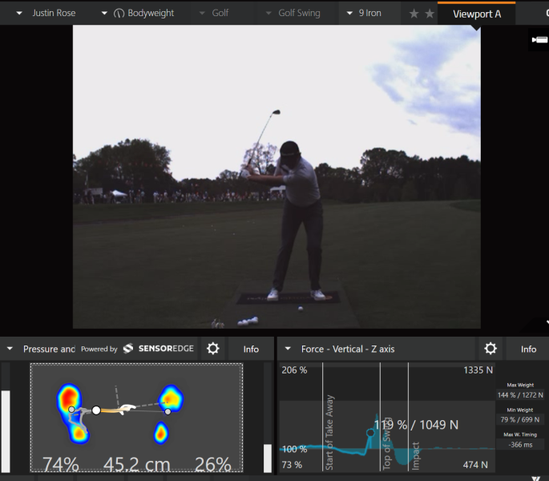Click the 119 % / 1049 N readout
549x481 pixels.
point(416,425)
